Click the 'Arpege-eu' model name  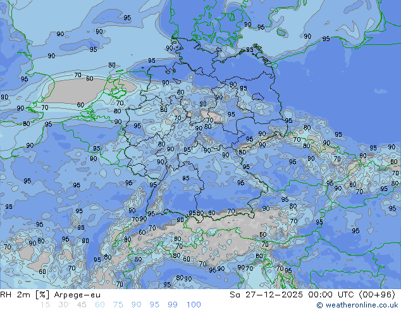point(77,295)
